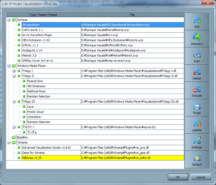Close the music visualization modules dialog
The width and height of the screenshot is (216, 185).
[x=208, y=3]
